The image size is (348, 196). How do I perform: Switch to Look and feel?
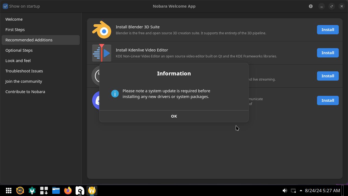pyautogui.click(x=41, y=61)
